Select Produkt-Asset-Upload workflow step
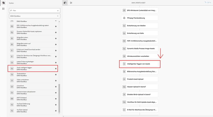Screen dimensions: 213x117 point(140,79)
